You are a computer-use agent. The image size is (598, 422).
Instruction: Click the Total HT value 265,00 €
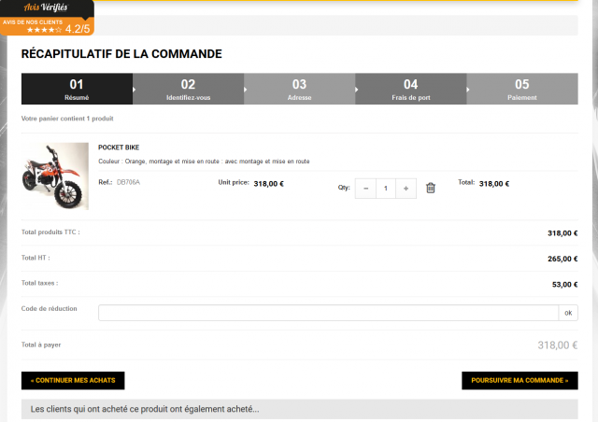click(x=562, y=259)
